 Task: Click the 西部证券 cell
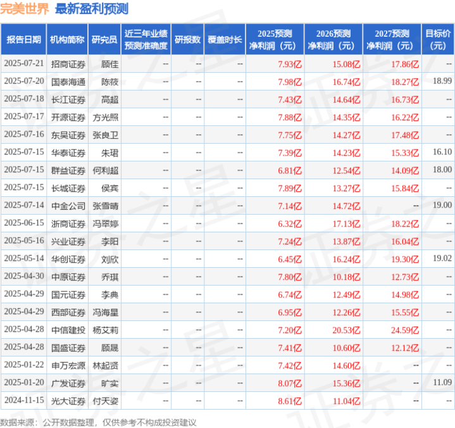tap(68, 312)
